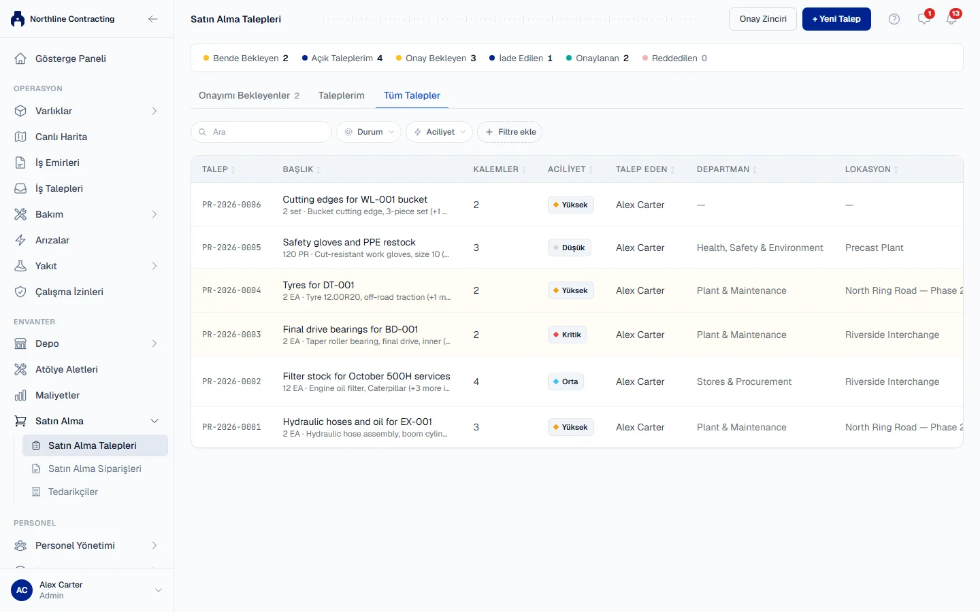Filter by Onay Bekleyen status
This screenshot has height=612, width=980.
436,58
